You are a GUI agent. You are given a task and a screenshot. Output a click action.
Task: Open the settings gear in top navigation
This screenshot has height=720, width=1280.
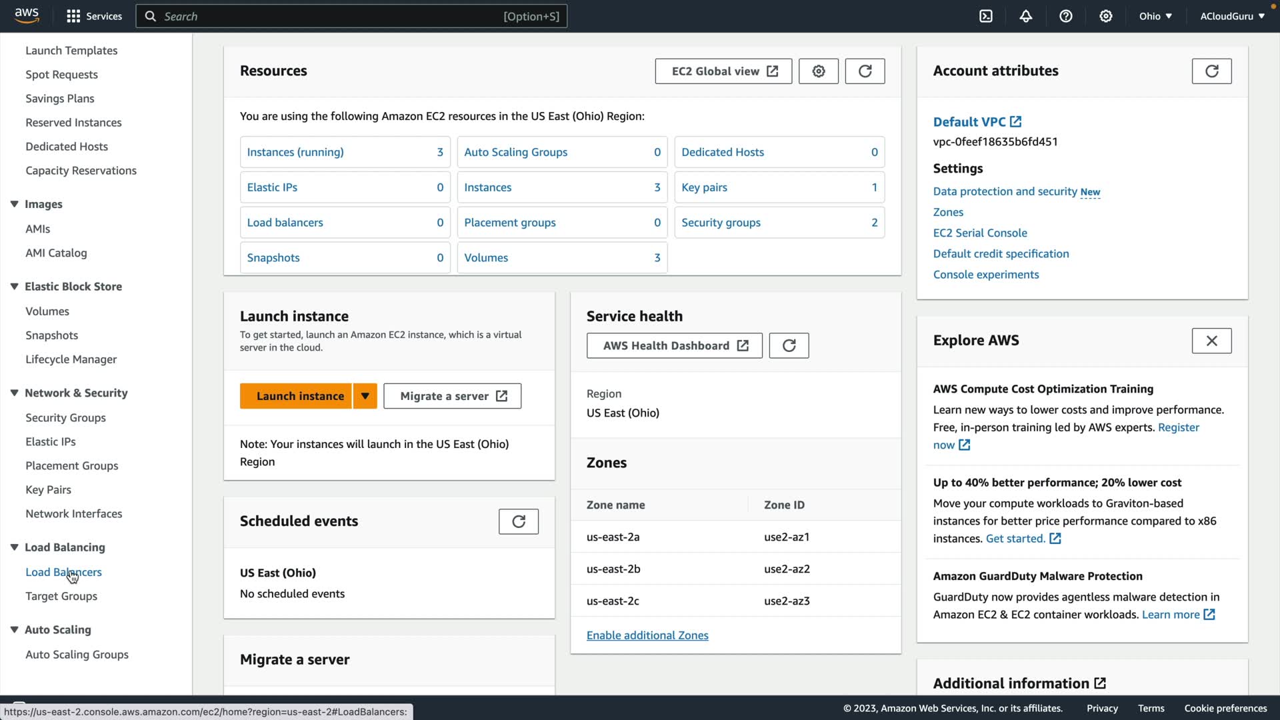point(1106,16)
